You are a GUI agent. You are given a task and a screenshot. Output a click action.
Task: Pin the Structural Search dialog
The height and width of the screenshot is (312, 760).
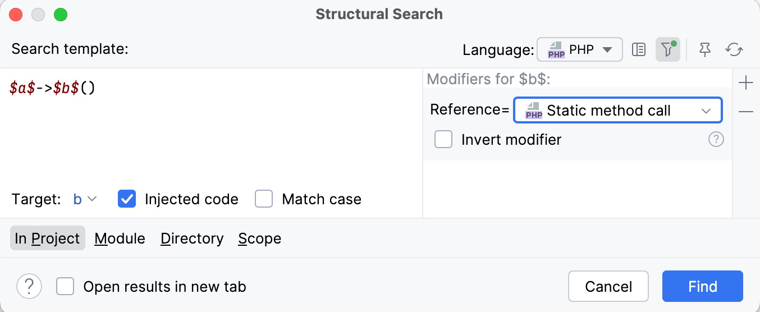click(x=705, y=50)
